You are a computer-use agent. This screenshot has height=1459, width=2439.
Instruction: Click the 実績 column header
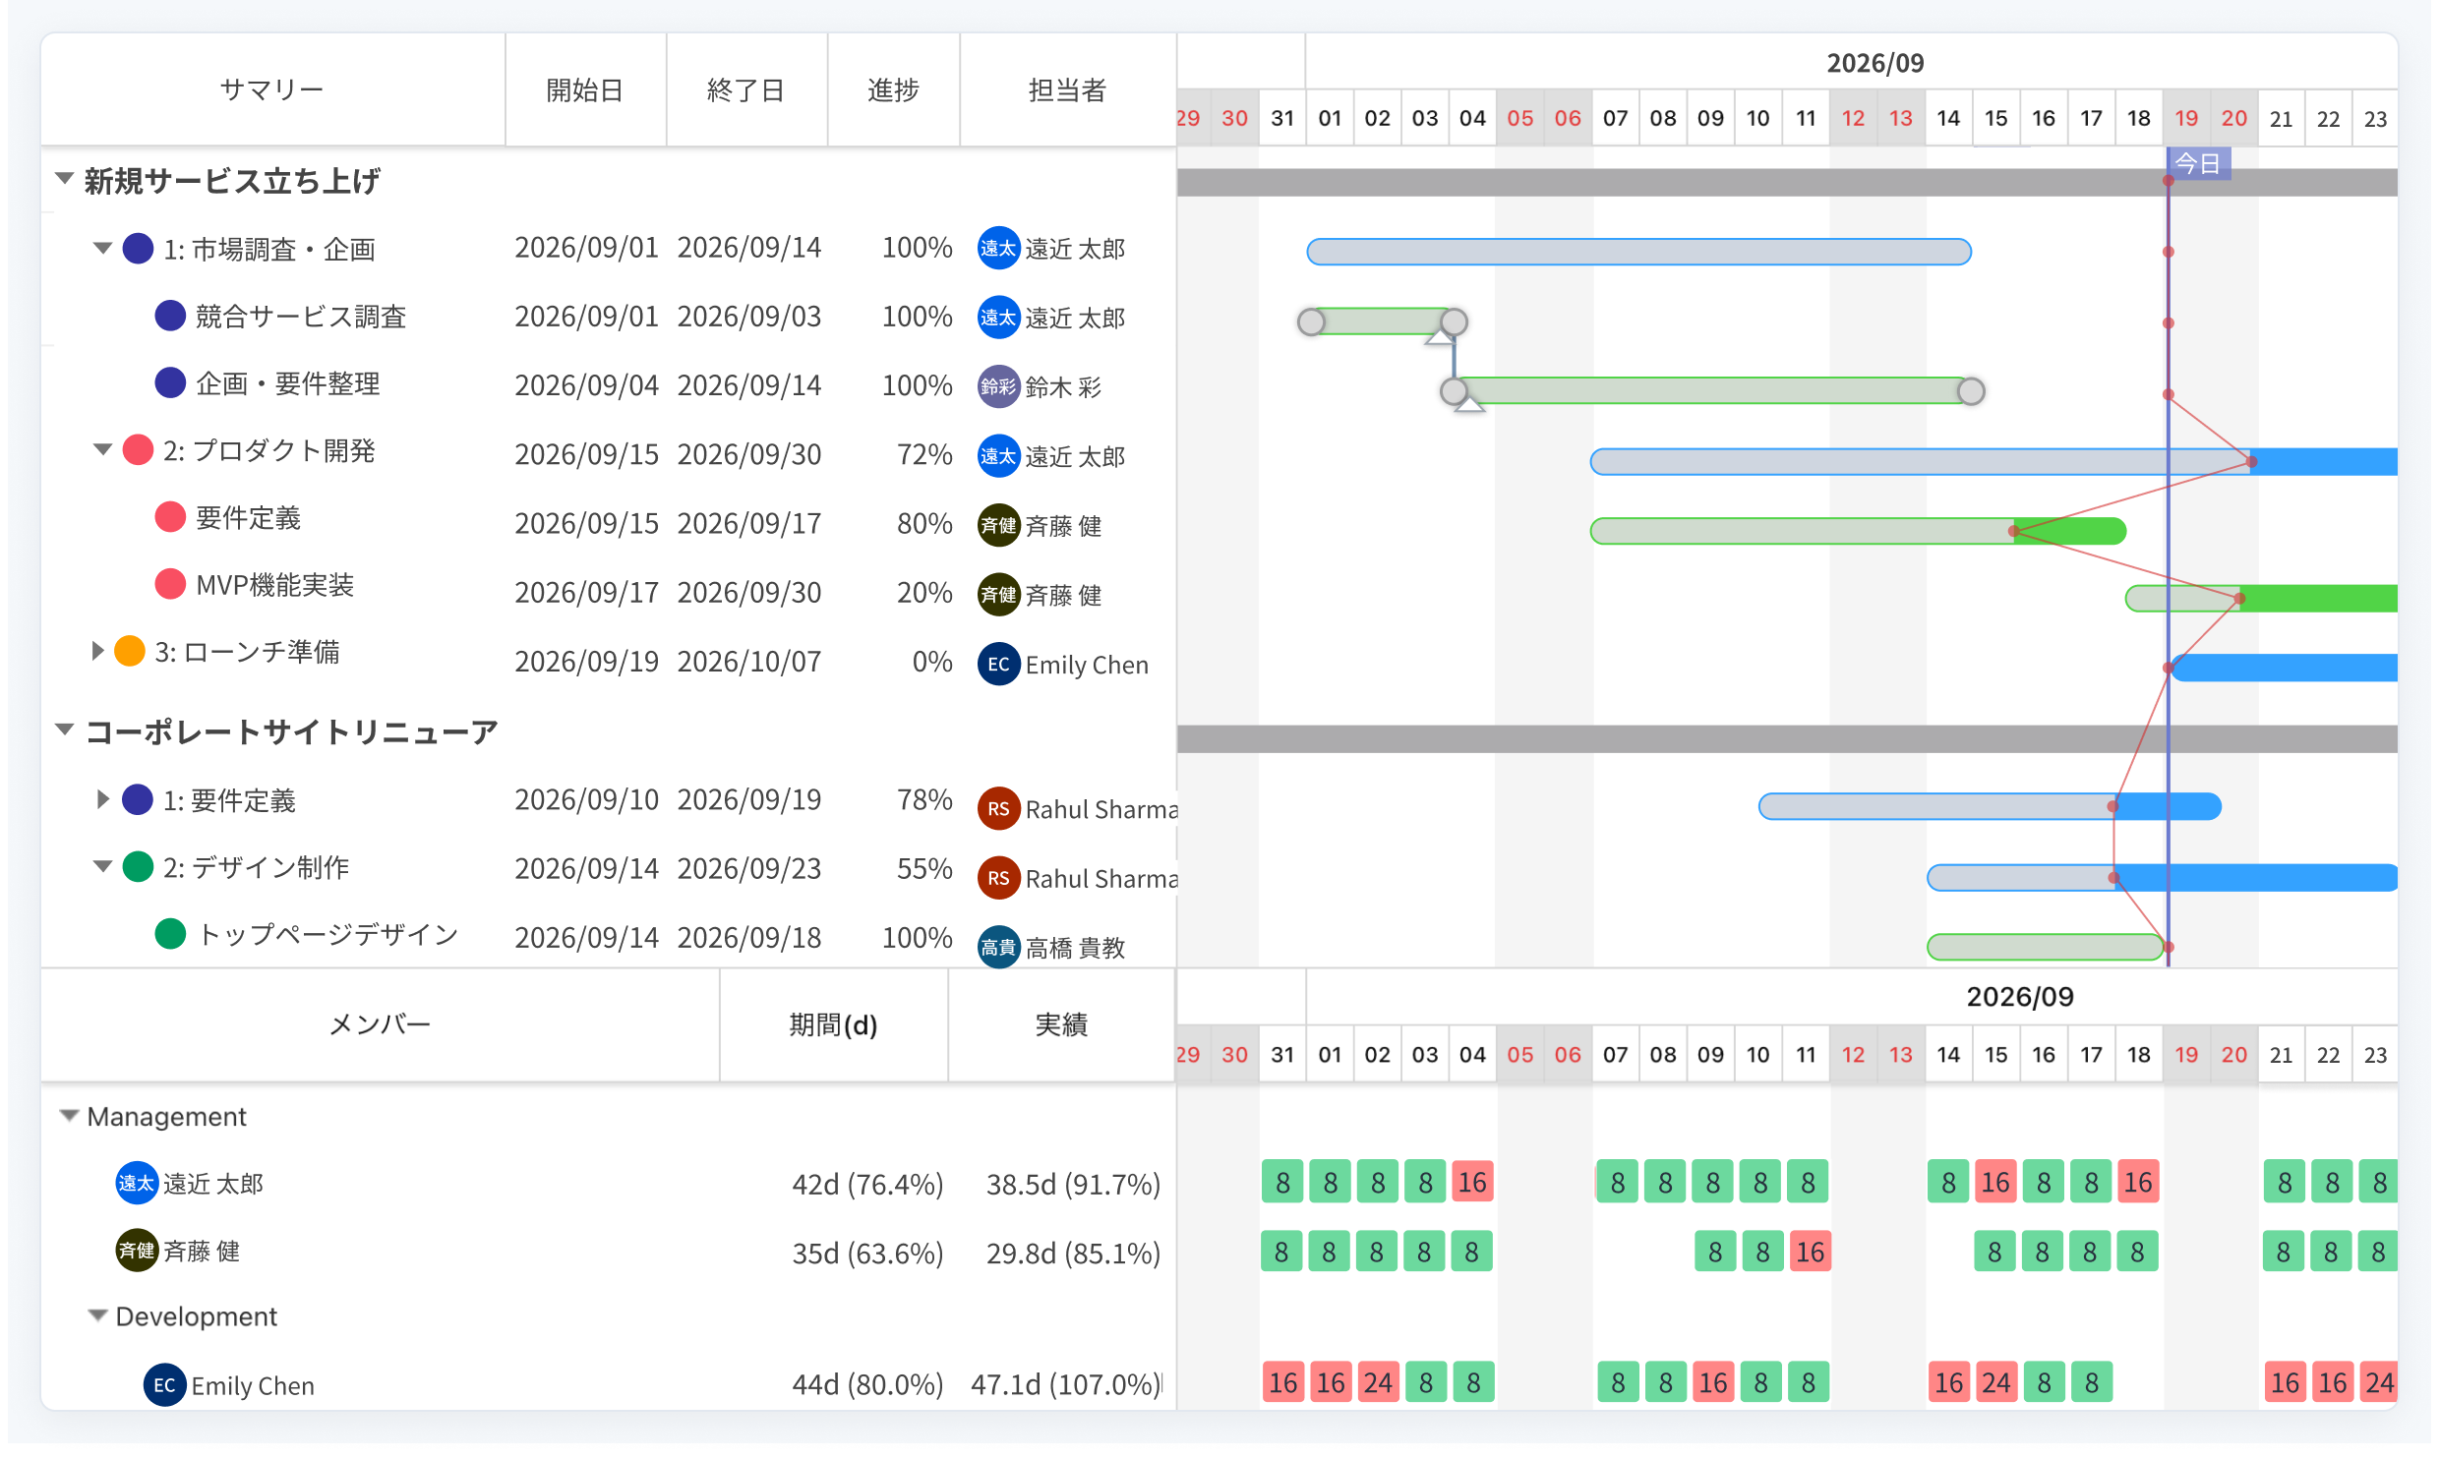[x=1061, y=1024]
